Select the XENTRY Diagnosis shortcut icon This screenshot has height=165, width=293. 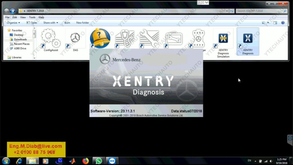[x=248, y=40]
